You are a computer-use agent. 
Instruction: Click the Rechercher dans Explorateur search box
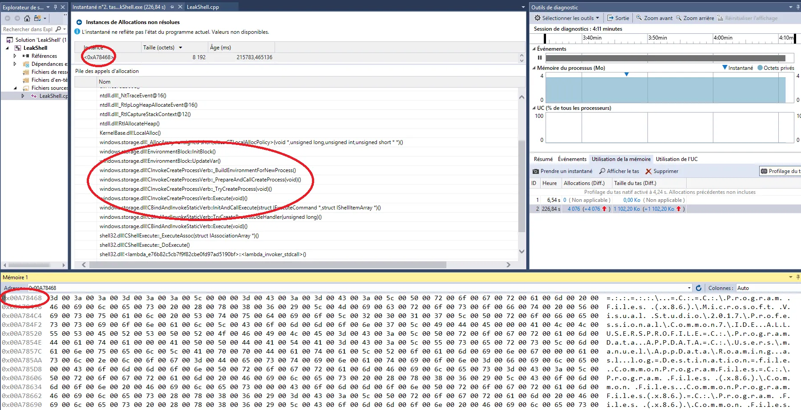click(28, 29)
